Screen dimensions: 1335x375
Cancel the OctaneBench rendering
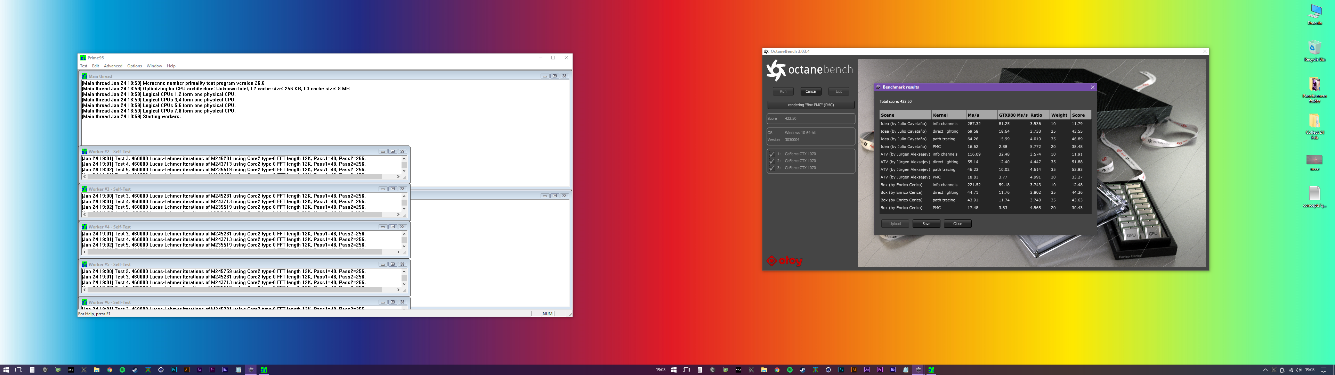pos(810,91)
